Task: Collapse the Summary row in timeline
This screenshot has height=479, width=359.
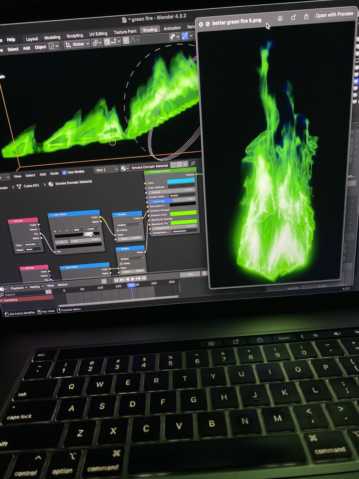Action: (x=2, y=300)
